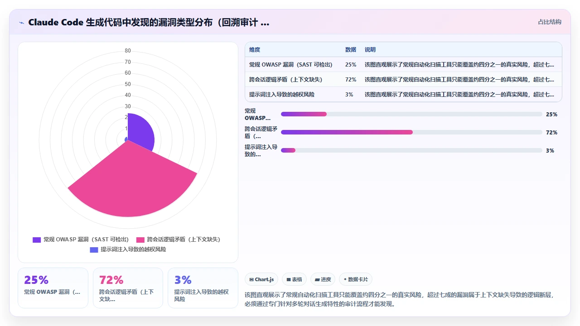The width and height of the screenshot is (580, 326).
Task: Click the 数据卡片 tag
Action: pyautogui.click(x=356, y=279)
